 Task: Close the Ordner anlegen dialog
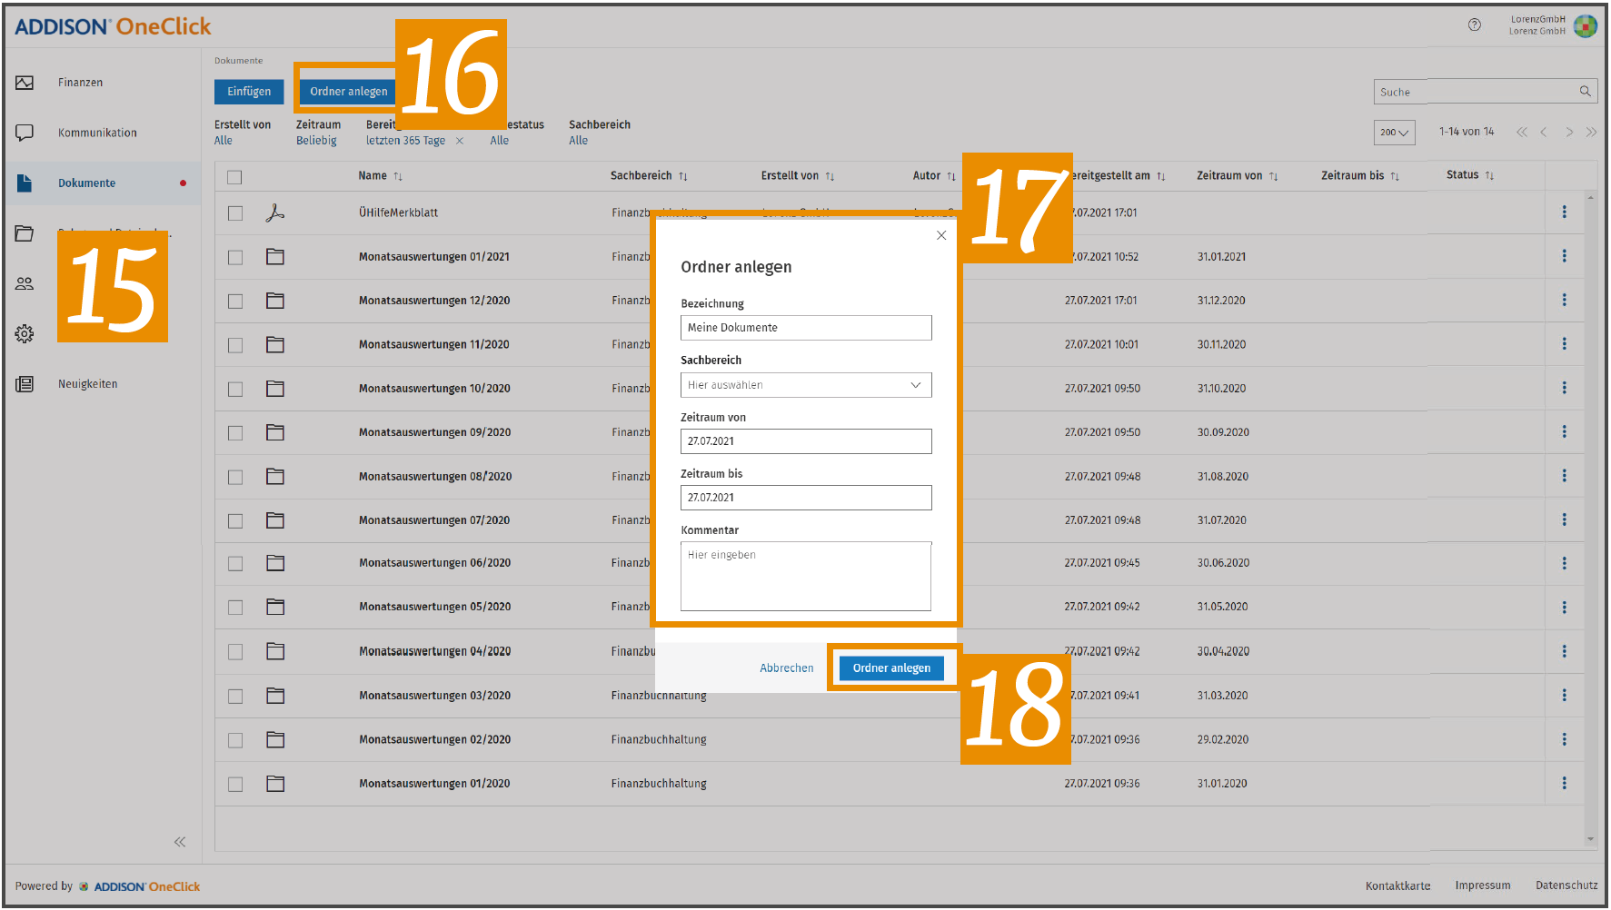941,235
